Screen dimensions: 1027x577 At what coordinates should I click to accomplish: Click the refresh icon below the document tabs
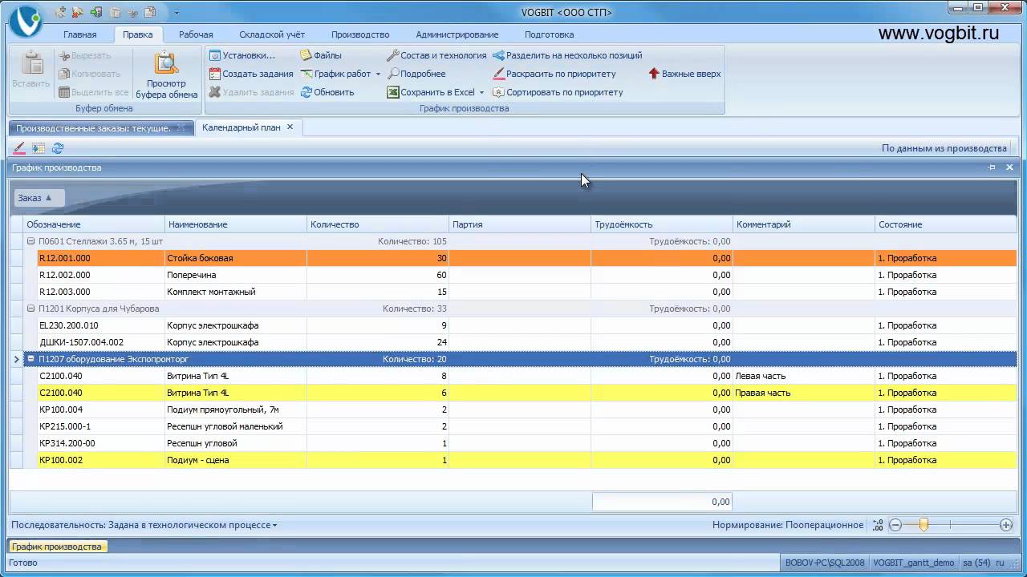(58, 148)
